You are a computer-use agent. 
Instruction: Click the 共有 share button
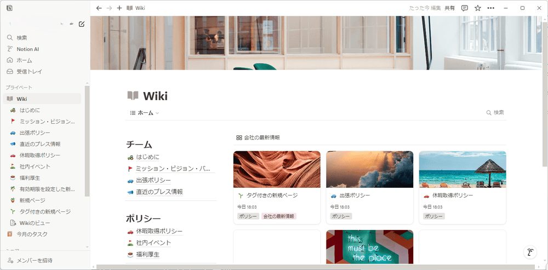449,8
